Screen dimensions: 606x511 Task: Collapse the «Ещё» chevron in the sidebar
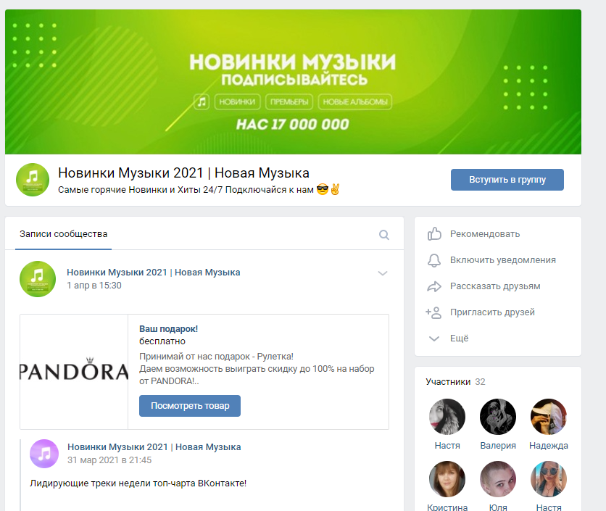(x=435, y=338)
